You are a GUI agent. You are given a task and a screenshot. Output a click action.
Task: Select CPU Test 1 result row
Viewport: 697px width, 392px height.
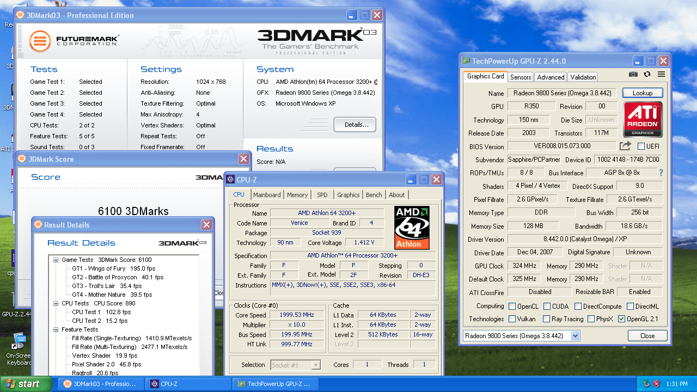pos(101,312)
